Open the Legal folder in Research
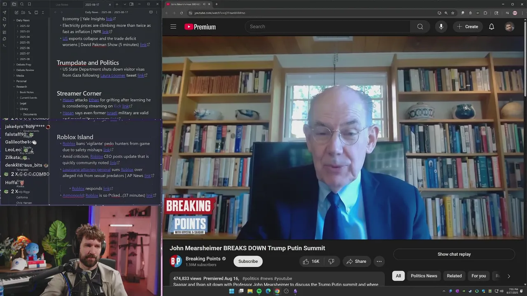The image size is (527, 296). [x=23, y=103]
